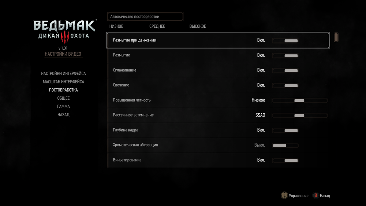Disable the Сглаживание toggle
The width and height of the screenshot is (366, 206).
[x=285, y=70]
